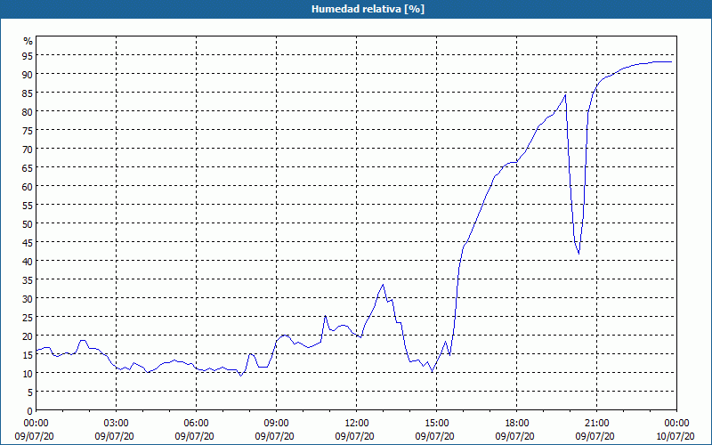Screen dimensions: 712x445
Task: Click the y-axis value '35'
Action: (28, 279)
